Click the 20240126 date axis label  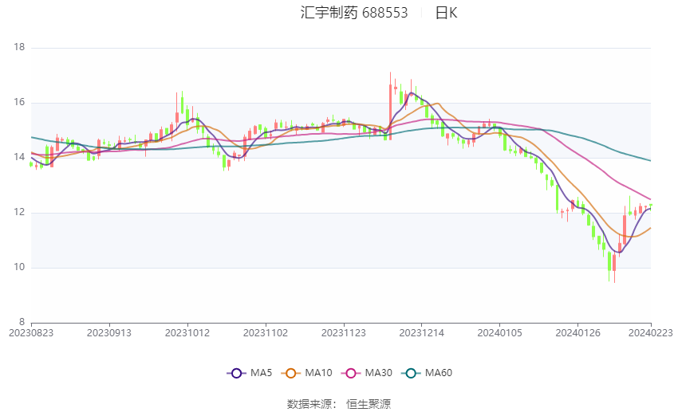coord(577,333)
